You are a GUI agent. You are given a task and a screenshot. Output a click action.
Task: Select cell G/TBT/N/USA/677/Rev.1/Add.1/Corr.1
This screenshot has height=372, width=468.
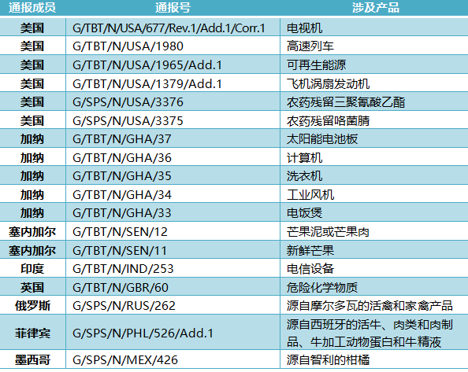(173, 28)
